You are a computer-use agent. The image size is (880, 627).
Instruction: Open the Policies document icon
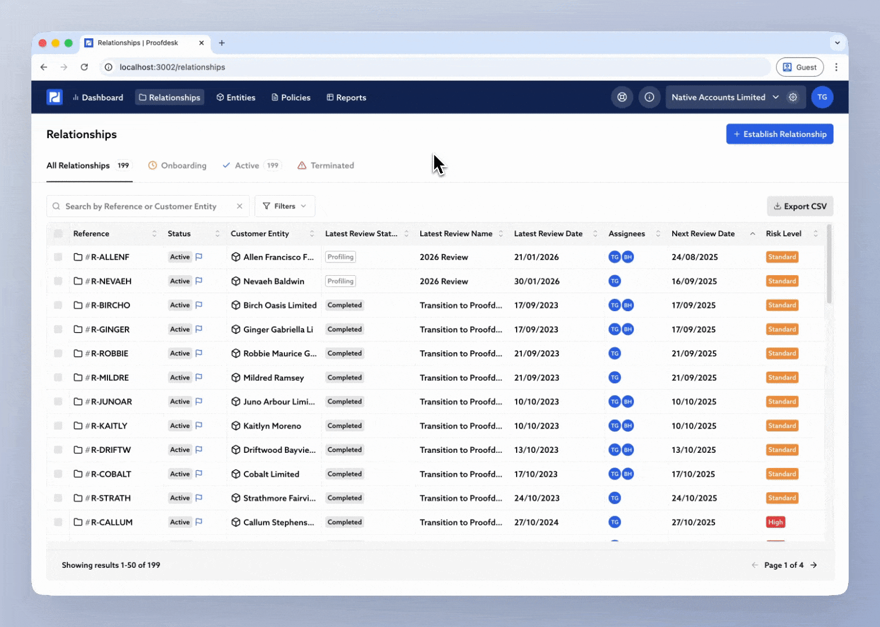[x=274, y=97]
